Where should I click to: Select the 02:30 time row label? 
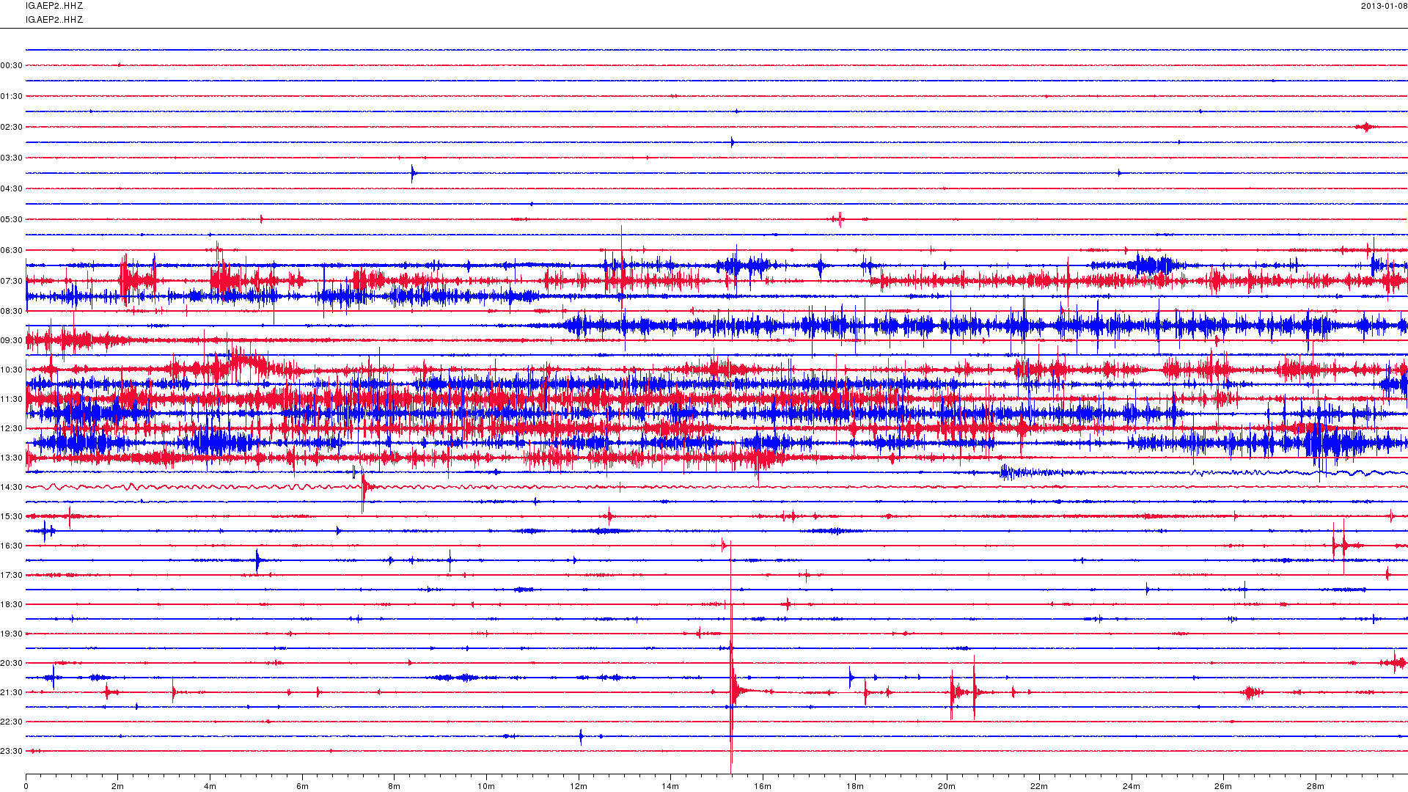coord(12,127)
